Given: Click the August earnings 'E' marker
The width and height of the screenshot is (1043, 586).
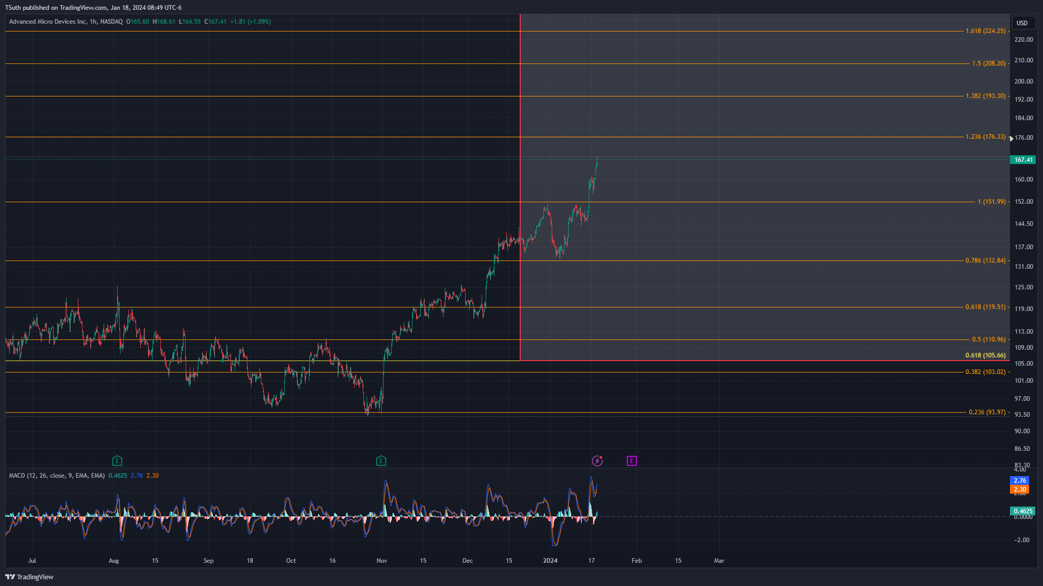Looking at the screenshot, I should coord(117,461).
